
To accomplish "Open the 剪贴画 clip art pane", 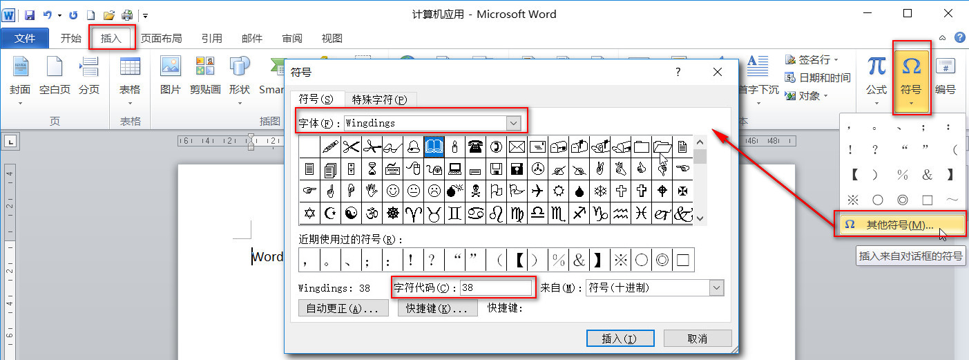I will click(x=205, y=77).
